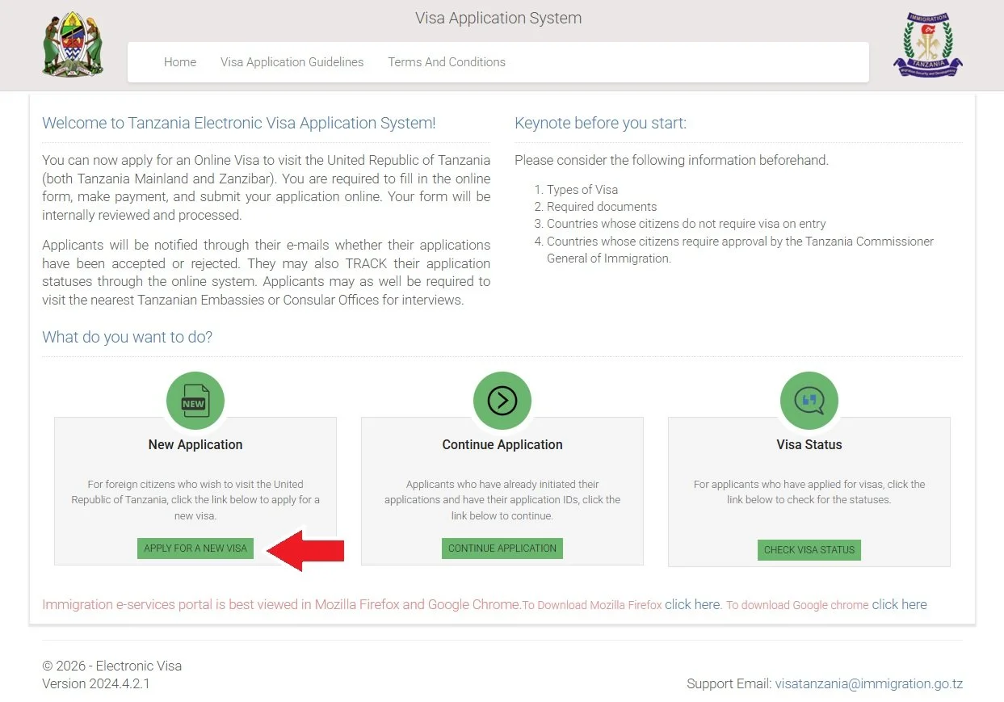Screen dimensions: 1004x702
Task: Select 'Countries whose citizens do not require visa' item
Action: pyautogui.click(x=687, y=224)
